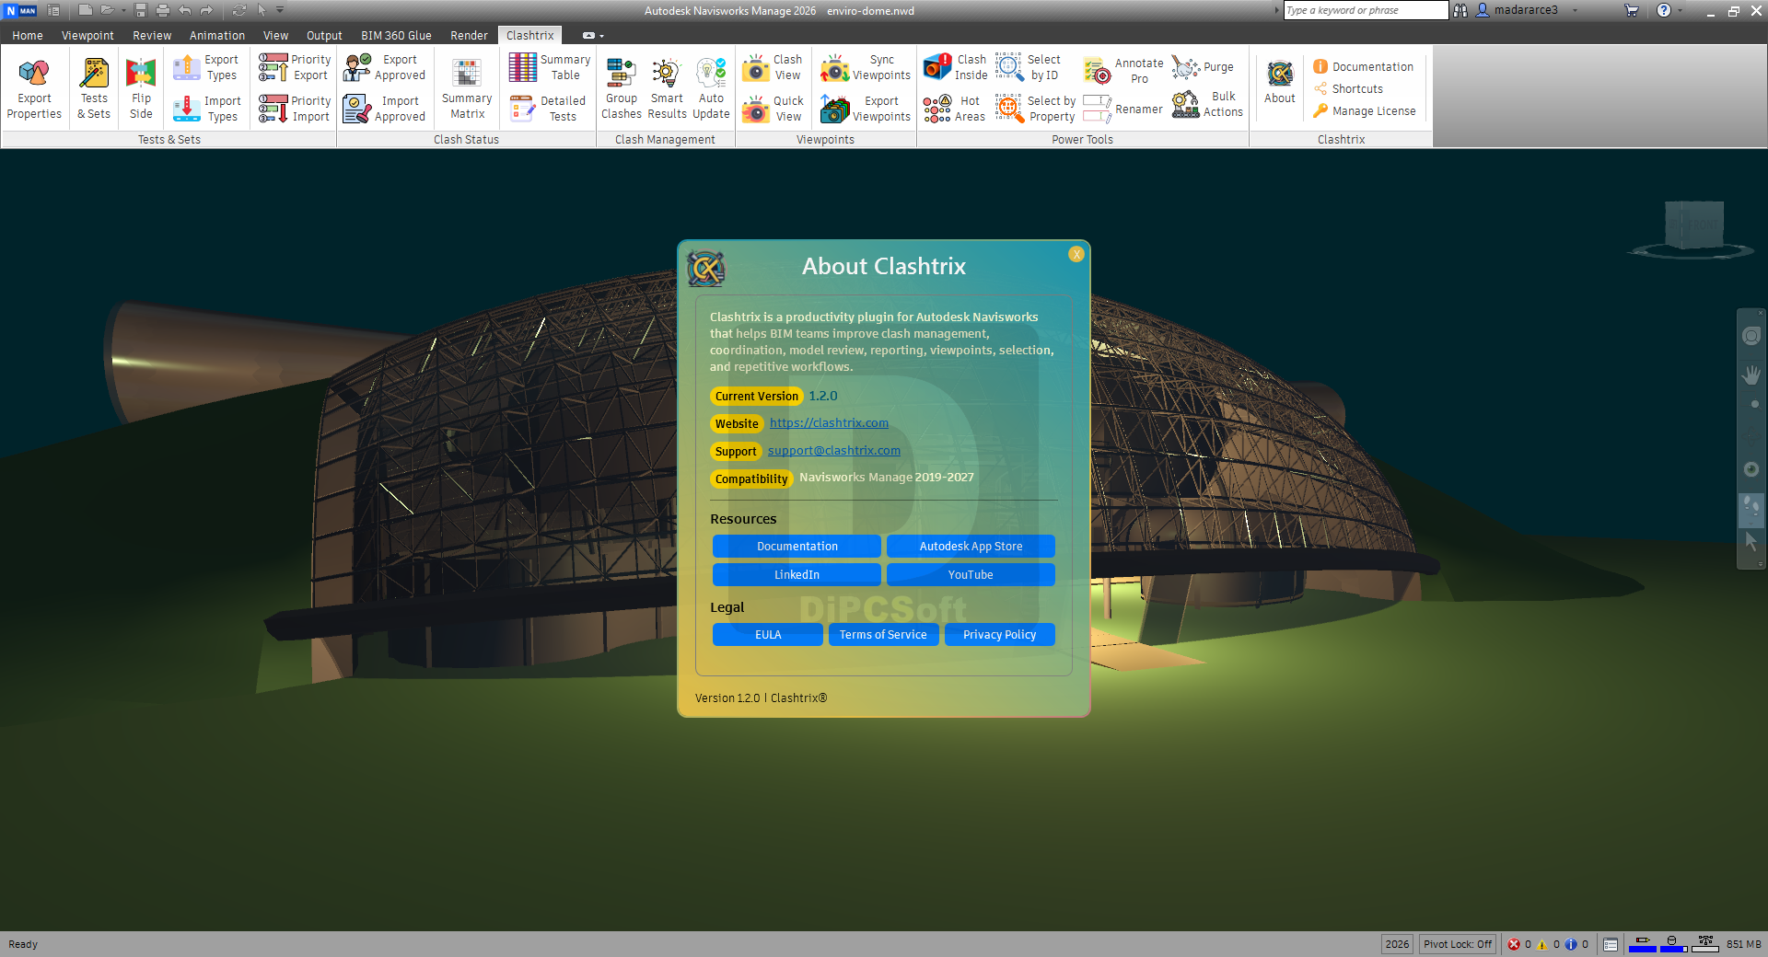The width and height of the screenshot is (1768, 957).
Task: Click the Export Properties tool
Action: click(x=34, y=88)
